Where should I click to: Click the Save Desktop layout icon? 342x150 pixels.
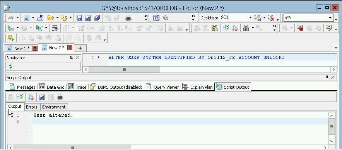coord(258,18)
